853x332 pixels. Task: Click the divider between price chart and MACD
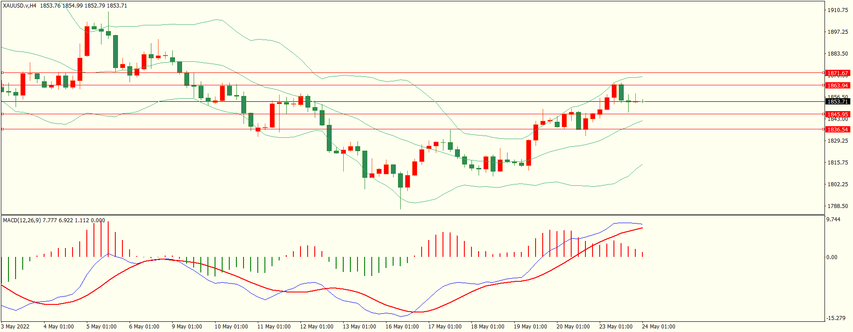pos(412,215)
